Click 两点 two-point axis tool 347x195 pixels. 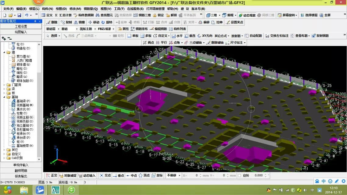(148, 43)
